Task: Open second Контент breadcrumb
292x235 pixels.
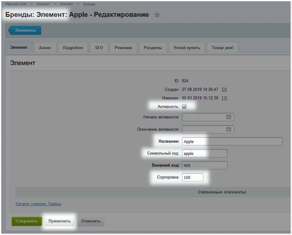Action: pyautogui.click(x=66, y=4)
